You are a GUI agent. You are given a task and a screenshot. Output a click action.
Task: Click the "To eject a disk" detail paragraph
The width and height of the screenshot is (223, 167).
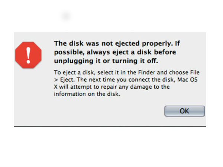[x=127, y=83]
